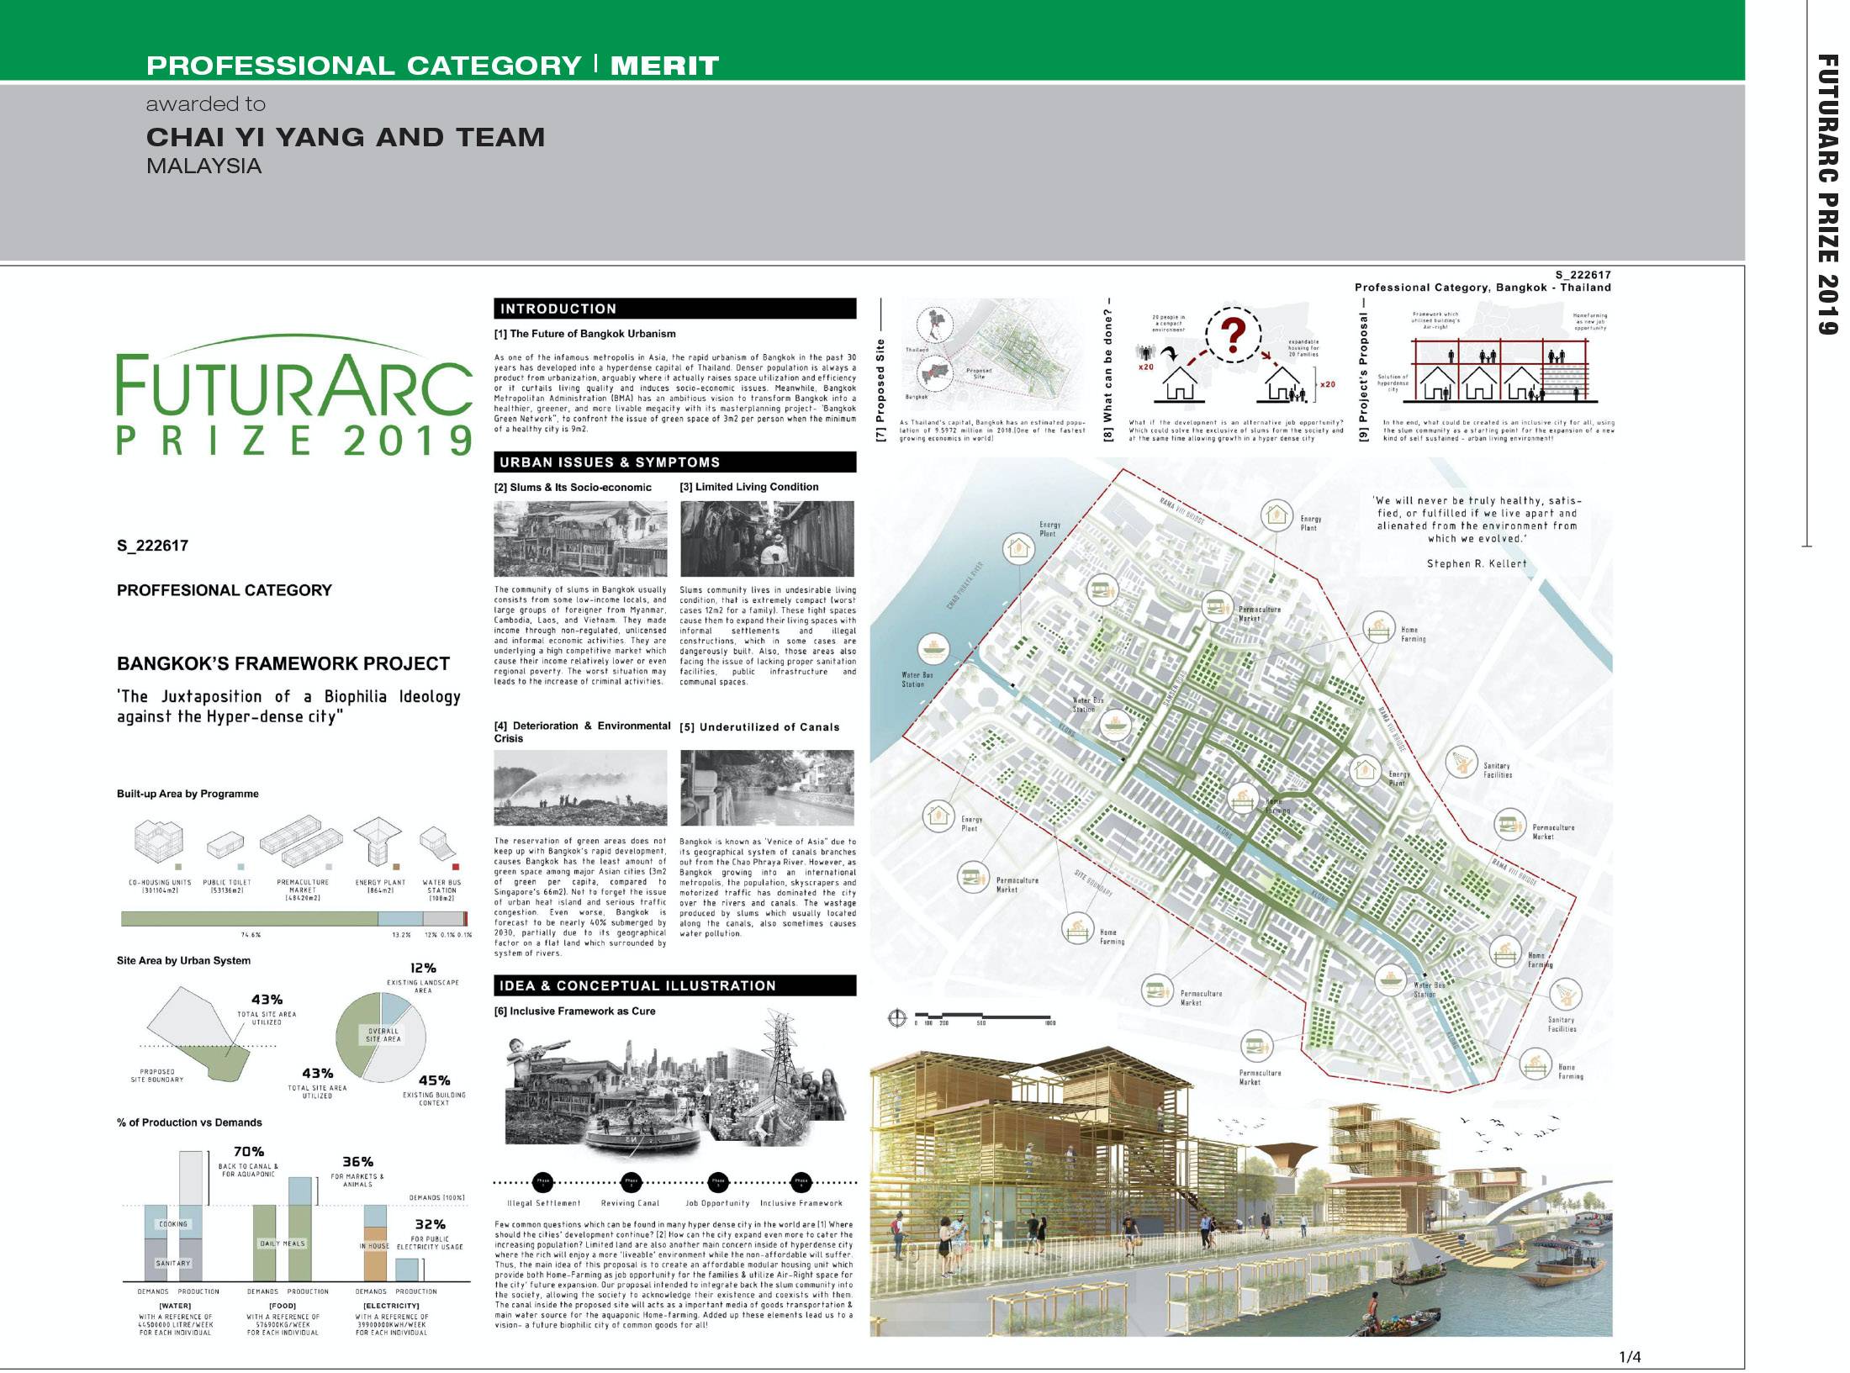Click the 'Stephen R. Kellert' quote attribution
This screenshot has width=1850, height=1373.
(x=1476, y=563)
